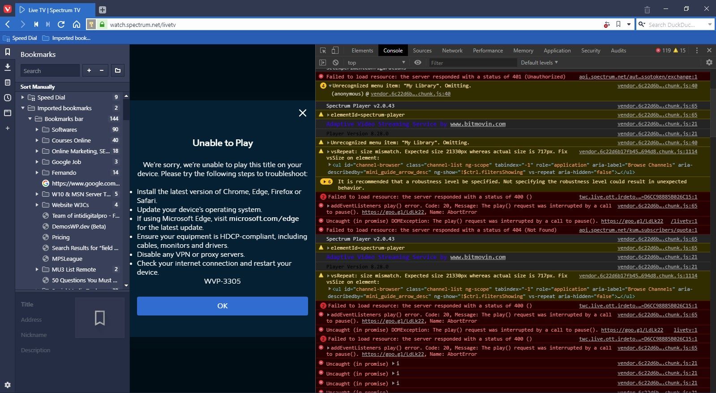Viewport: 716px width, 393px height.
Task: Go to the homepage with Home icon
Action: (x=77, y=24)
